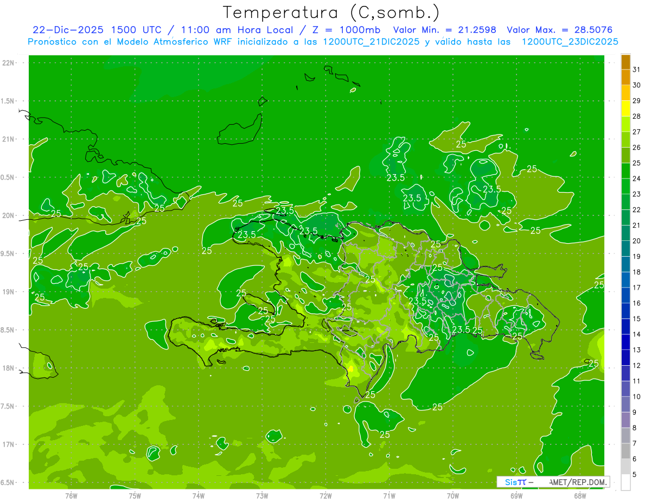The image size is (651, 503).
Task: Click the bright yellow hotspot near 18N in southwest Dominican Republic
Action: coord(350,370)
